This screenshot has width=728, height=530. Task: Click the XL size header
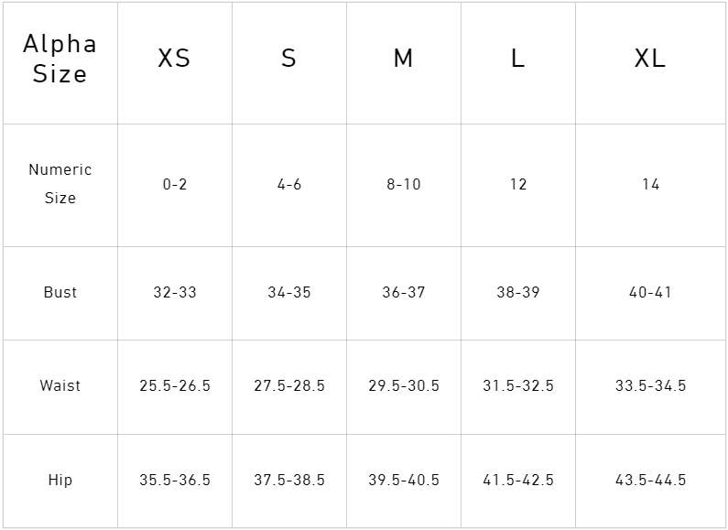click(650, 59)
